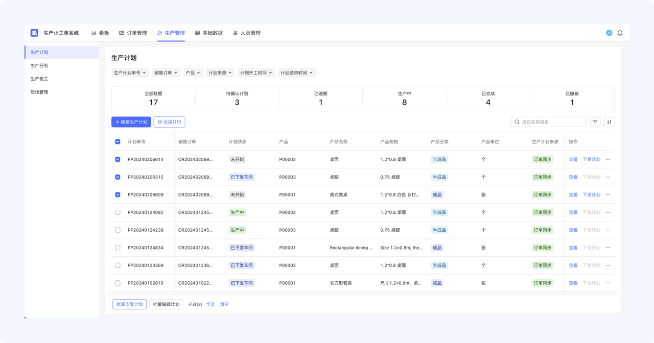654x343 pixels.
Task: Open more actions for PP20240206515
Action: pos(608,177)
